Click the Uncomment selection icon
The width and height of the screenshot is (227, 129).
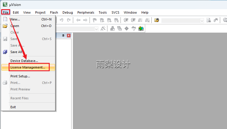147,20
